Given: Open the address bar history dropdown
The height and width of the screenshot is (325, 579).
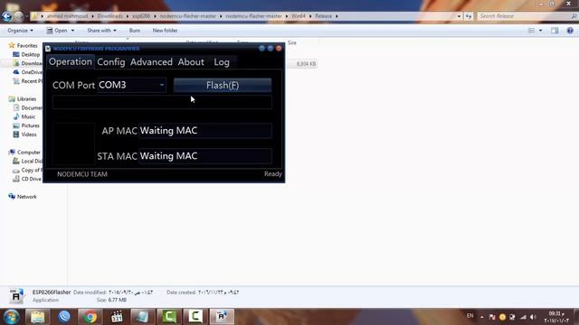Looking at the screenshot, I should [x=459, y=16].
